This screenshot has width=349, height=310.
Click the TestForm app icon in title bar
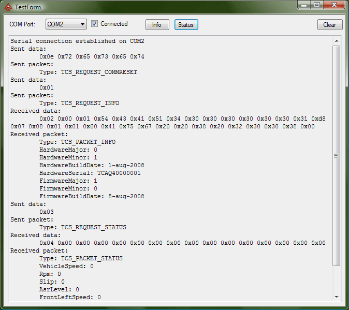[x=8, y=7]
